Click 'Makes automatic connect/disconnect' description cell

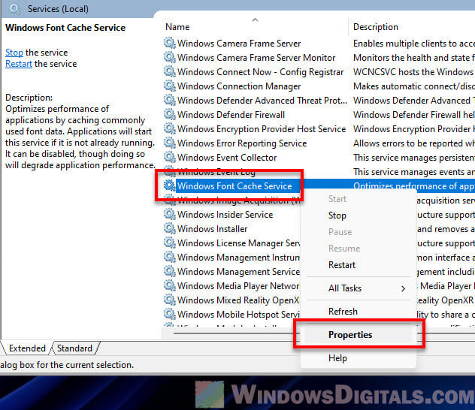coord(414,86)
